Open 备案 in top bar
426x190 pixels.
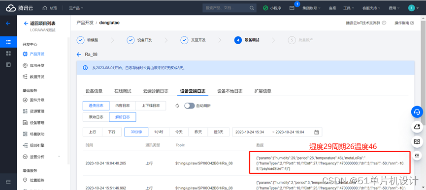point(332,8)
